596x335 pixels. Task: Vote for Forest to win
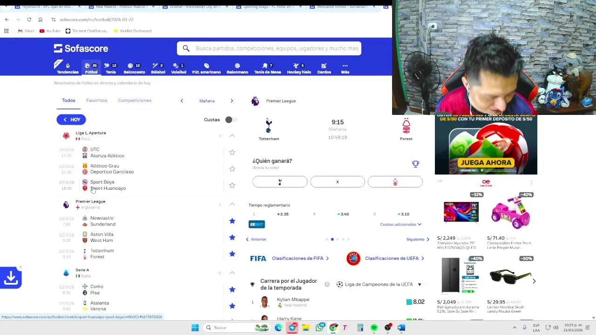pos(395,182)
